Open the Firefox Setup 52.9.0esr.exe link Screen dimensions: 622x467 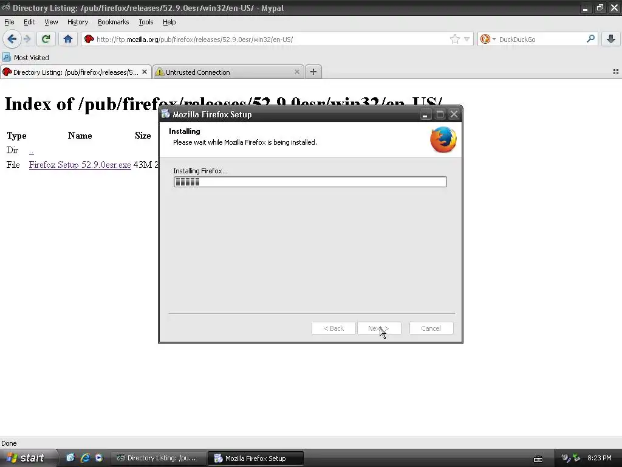pyautogui.click(x=80, y=165)
